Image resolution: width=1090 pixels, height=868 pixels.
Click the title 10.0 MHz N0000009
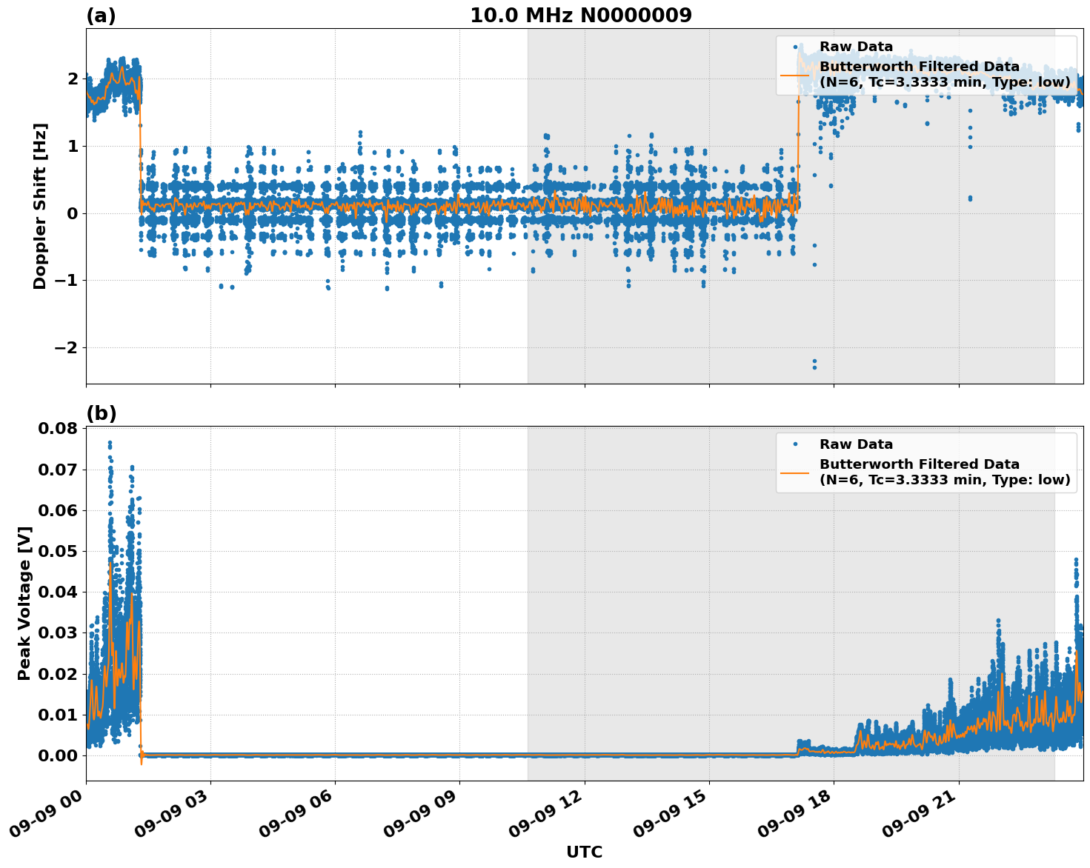(582, 13)
